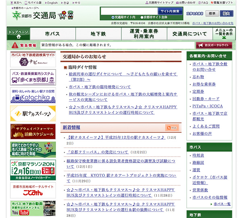Open the 忘れ物 link in sidebar
Viewport: 242px width, 218px height.
[198, 76]
